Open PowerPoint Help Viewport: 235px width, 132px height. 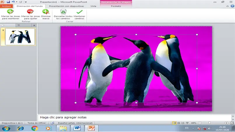pos(232,6)
